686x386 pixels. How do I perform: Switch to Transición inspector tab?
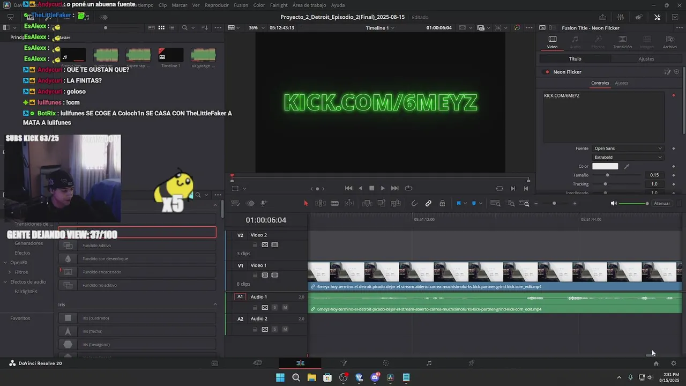click(x=622, y=42)
